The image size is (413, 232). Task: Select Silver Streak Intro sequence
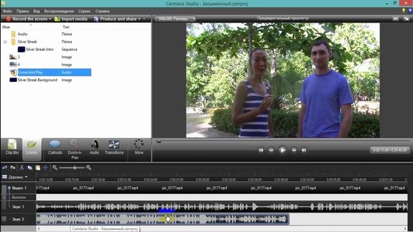point(39,49)
